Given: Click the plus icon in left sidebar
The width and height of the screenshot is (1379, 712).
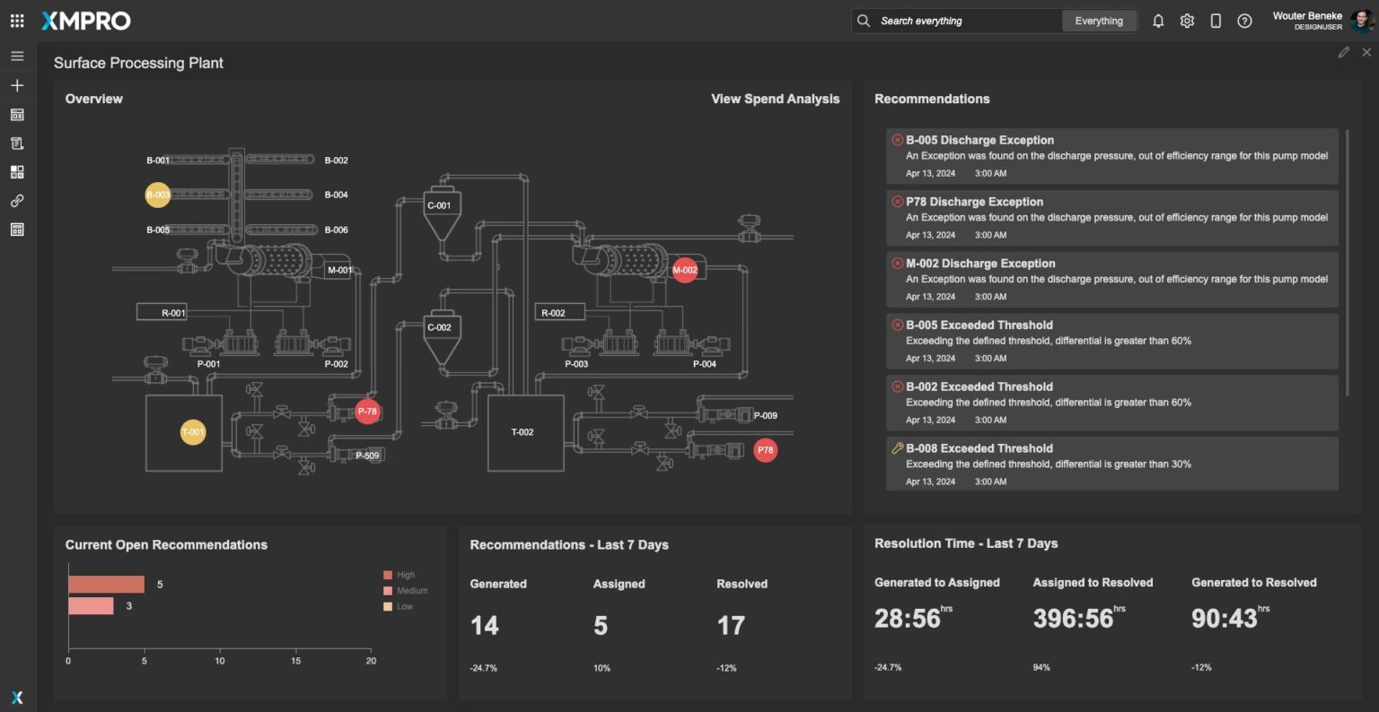Looking at the screenshot, I should [x=17, y=85].
